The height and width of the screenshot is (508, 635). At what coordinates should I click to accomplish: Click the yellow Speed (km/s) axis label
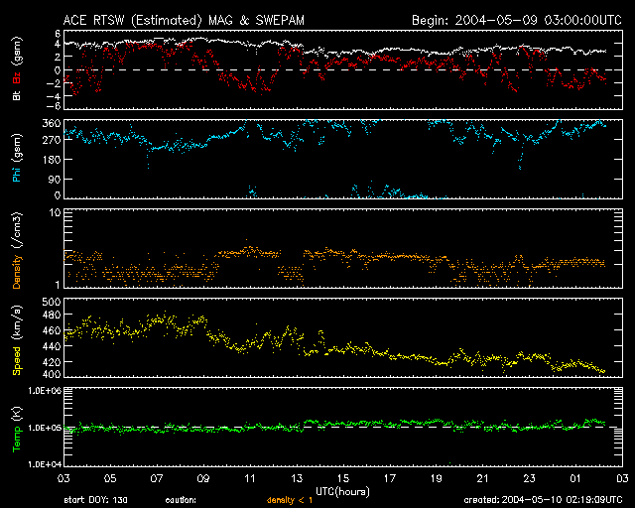(x=17, y=337)
